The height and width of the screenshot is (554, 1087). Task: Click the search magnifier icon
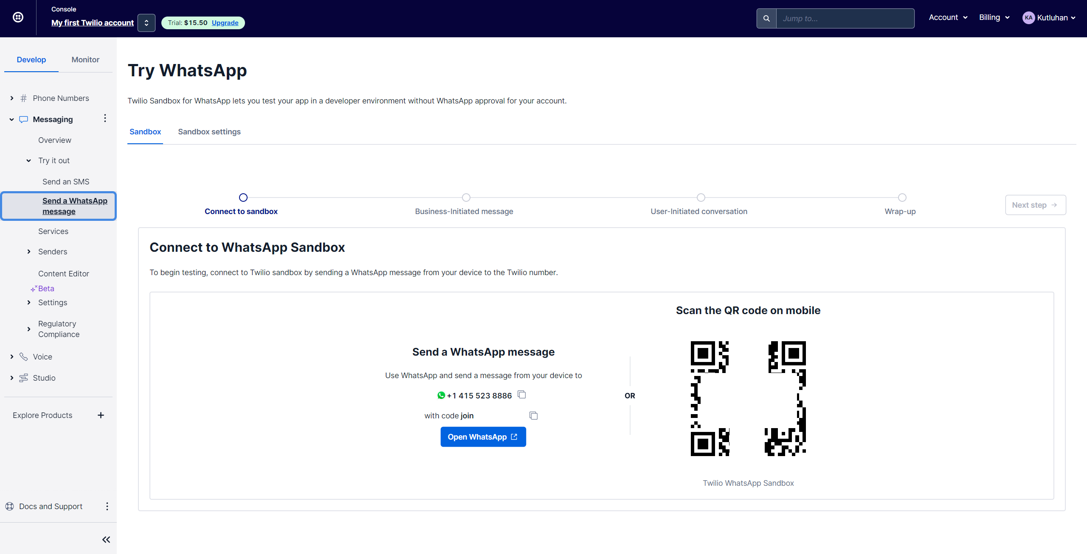pyautogui.click(x=766, y=18)
